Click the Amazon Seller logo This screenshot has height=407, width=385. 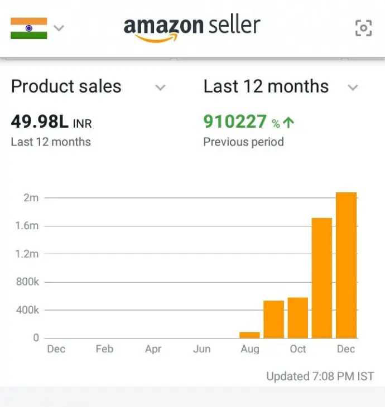point(192,28)
